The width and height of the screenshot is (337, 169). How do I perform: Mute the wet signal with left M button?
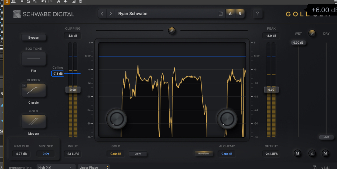[x=297, y=153]
